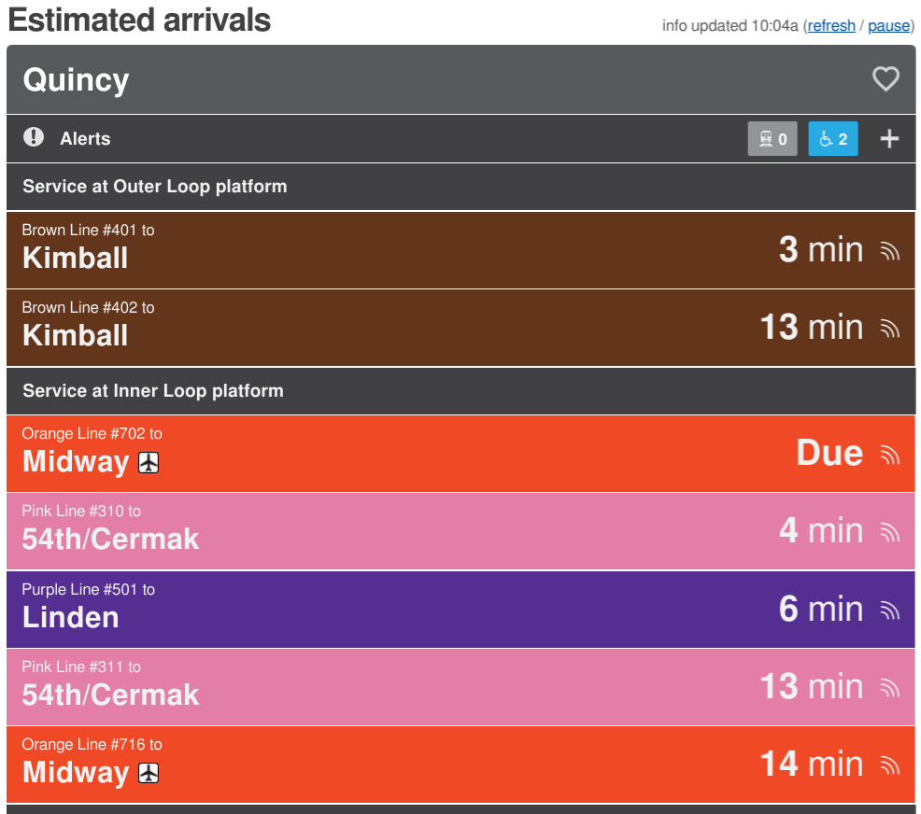Open the Pink Line #311 54th/Cermak arrival

374,686
